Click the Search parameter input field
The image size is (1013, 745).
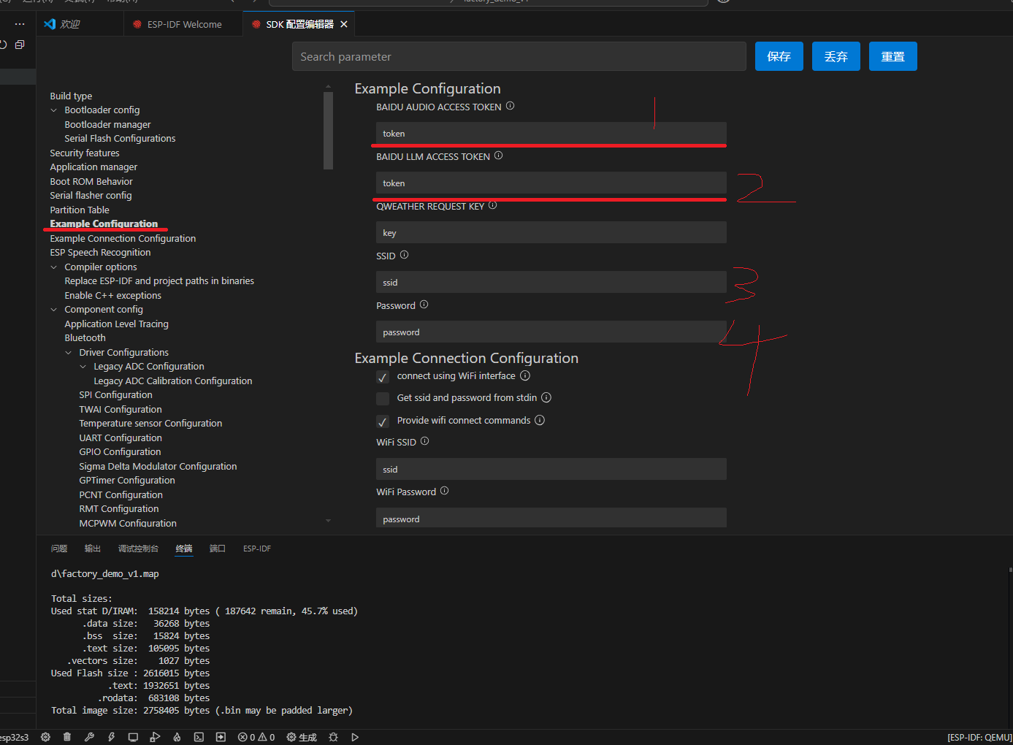[519, 56]
